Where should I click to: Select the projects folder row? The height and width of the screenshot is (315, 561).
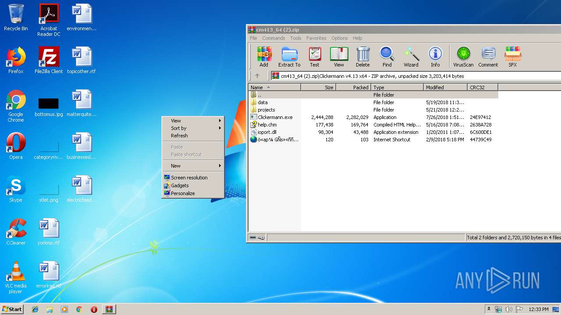click(x=373, y=110)
